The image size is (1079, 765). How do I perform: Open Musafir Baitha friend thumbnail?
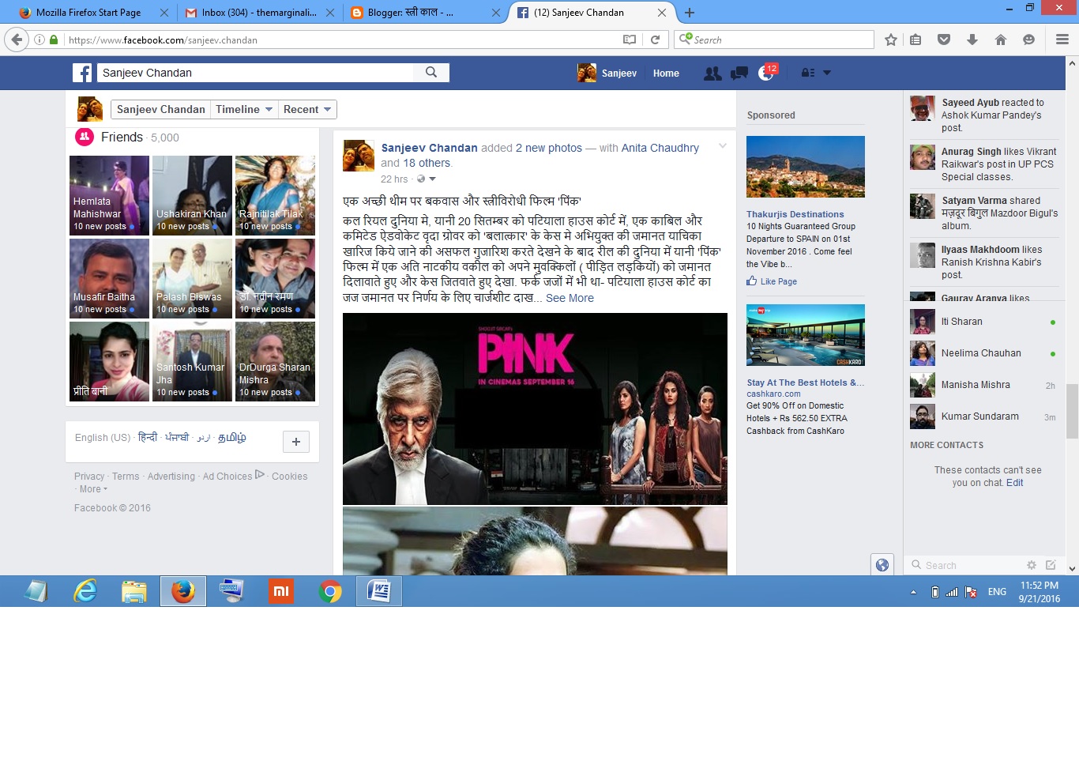click(109, 278)
